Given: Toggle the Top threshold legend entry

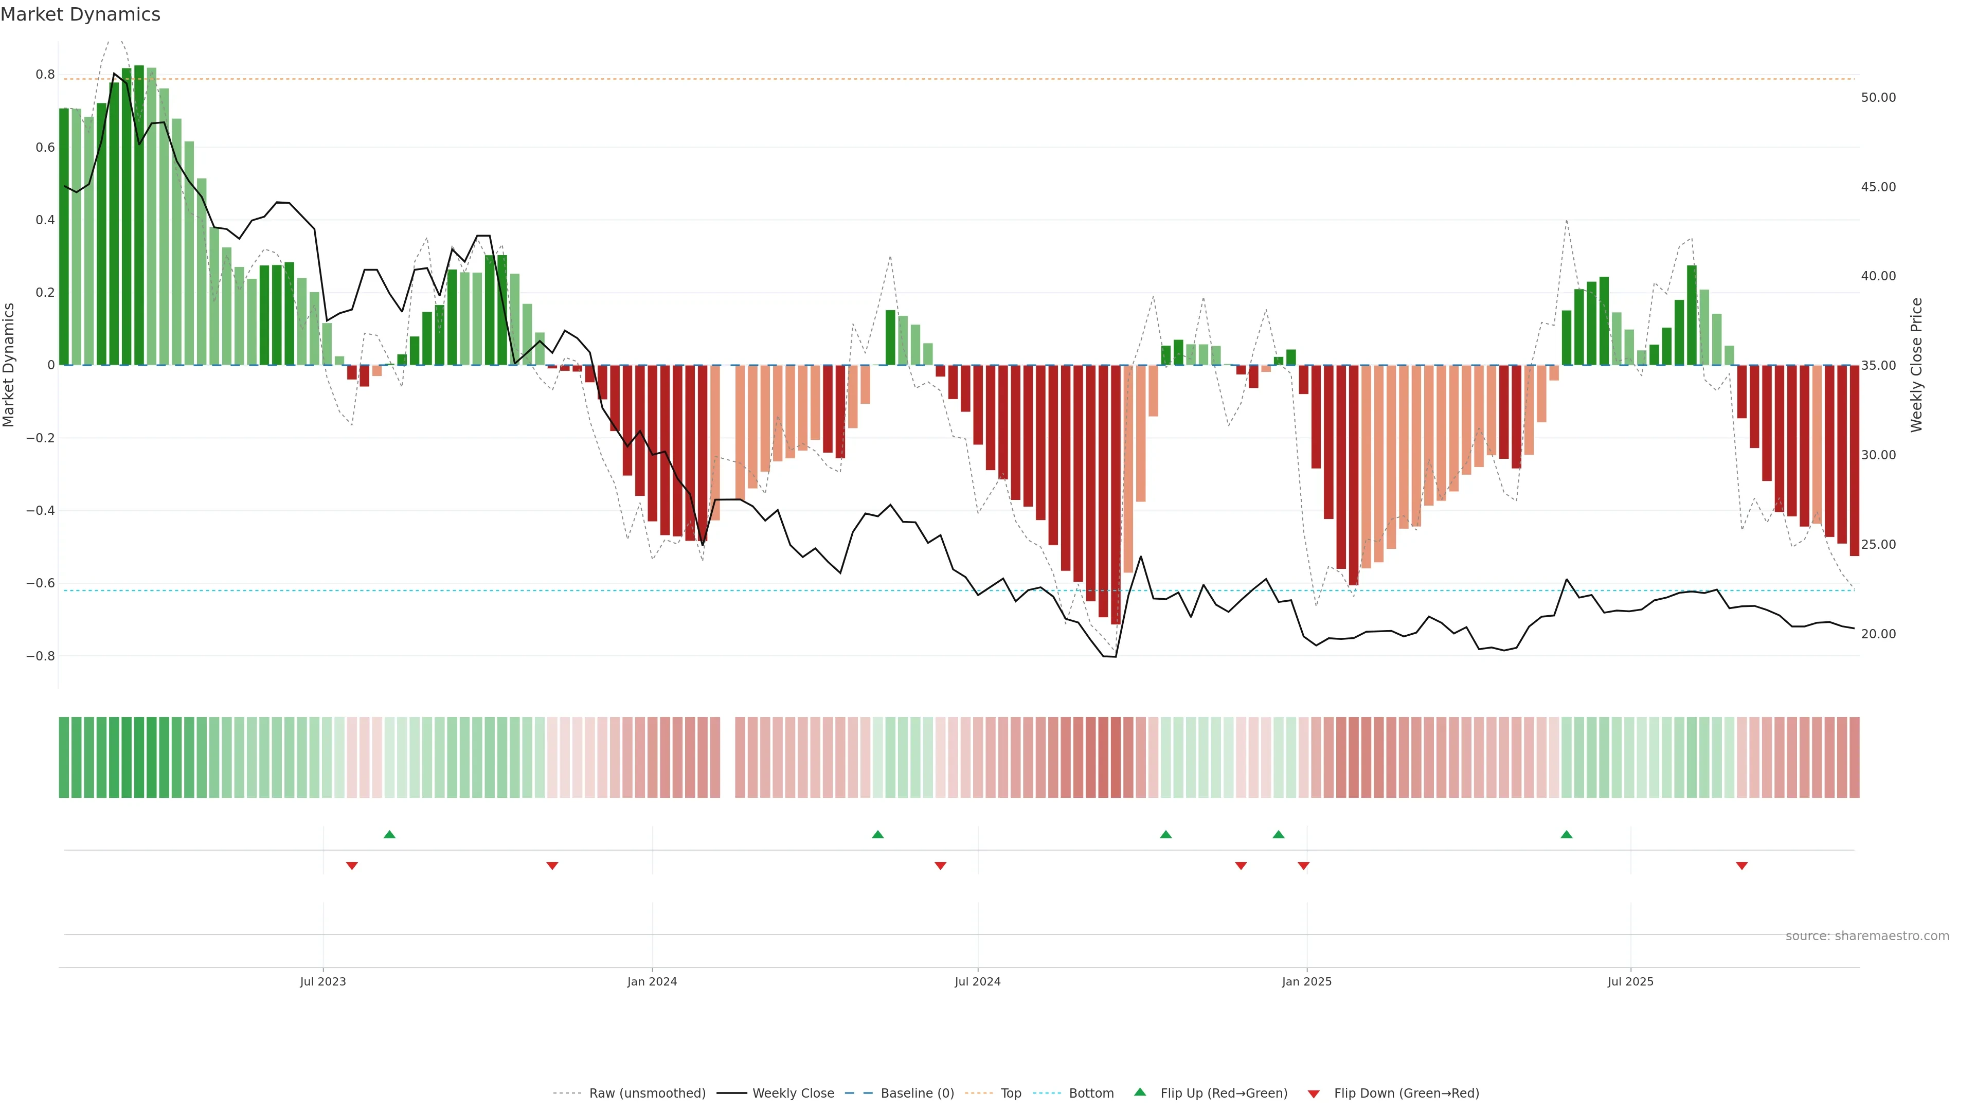Looking at the screenshot, I should tap(1011, 1094).
